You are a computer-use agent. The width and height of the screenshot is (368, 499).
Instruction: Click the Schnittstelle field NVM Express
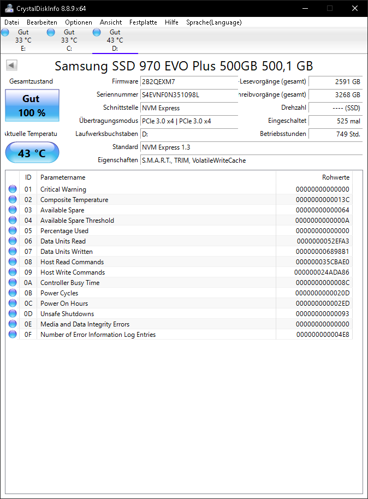pyautogui.click(x=189, y=108)
